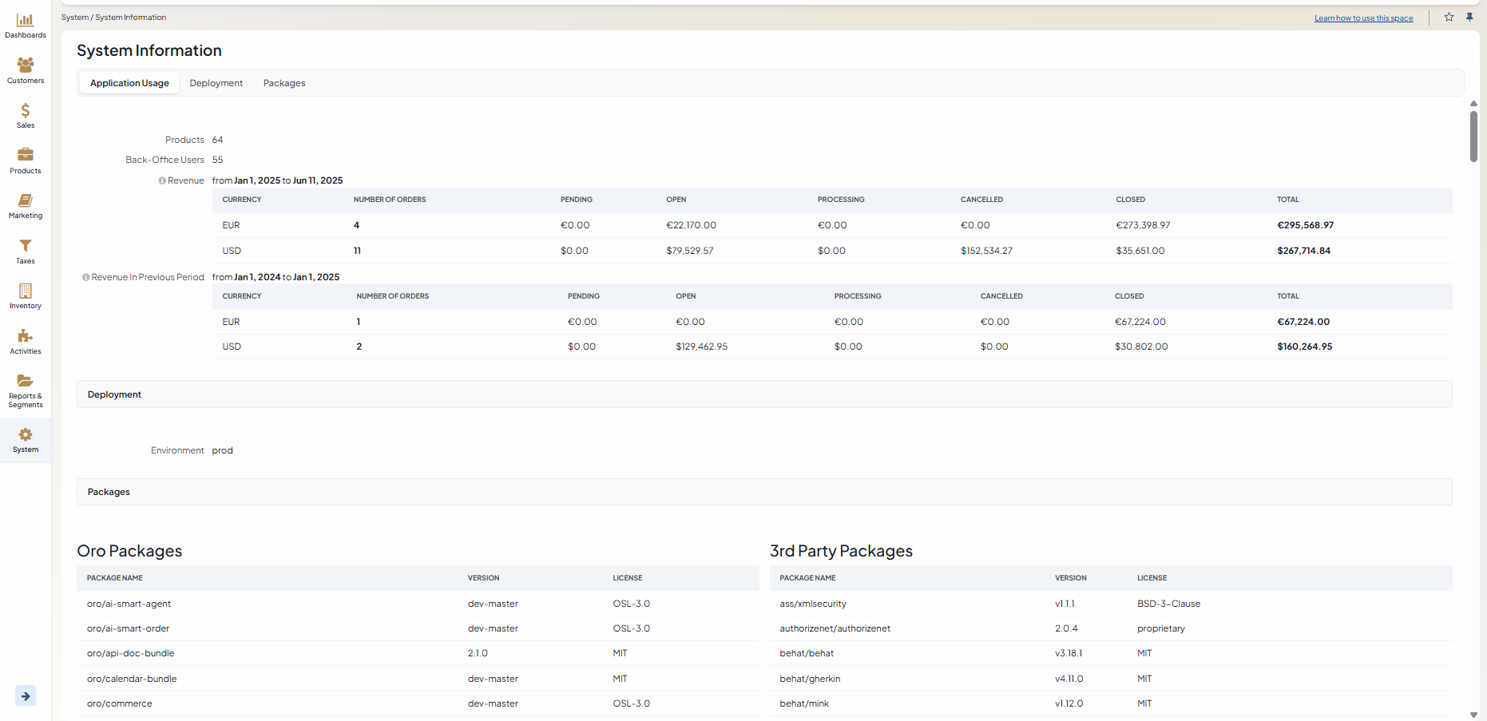Pin this page using the pin icon
This screenshot has width=1487, height=721.
1469,17
